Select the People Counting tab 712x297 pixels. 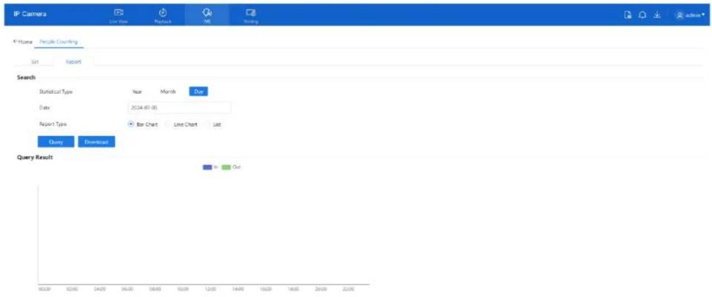pos(59,42)
